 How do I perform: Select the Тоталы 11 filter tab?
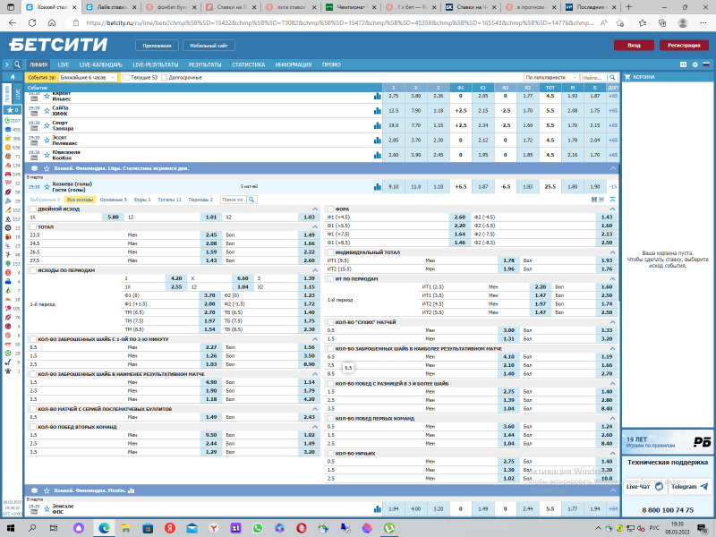[169, 200]
